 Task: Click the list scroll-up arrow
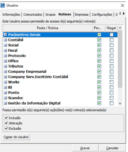pyautogui.click(x=120, y=28)
